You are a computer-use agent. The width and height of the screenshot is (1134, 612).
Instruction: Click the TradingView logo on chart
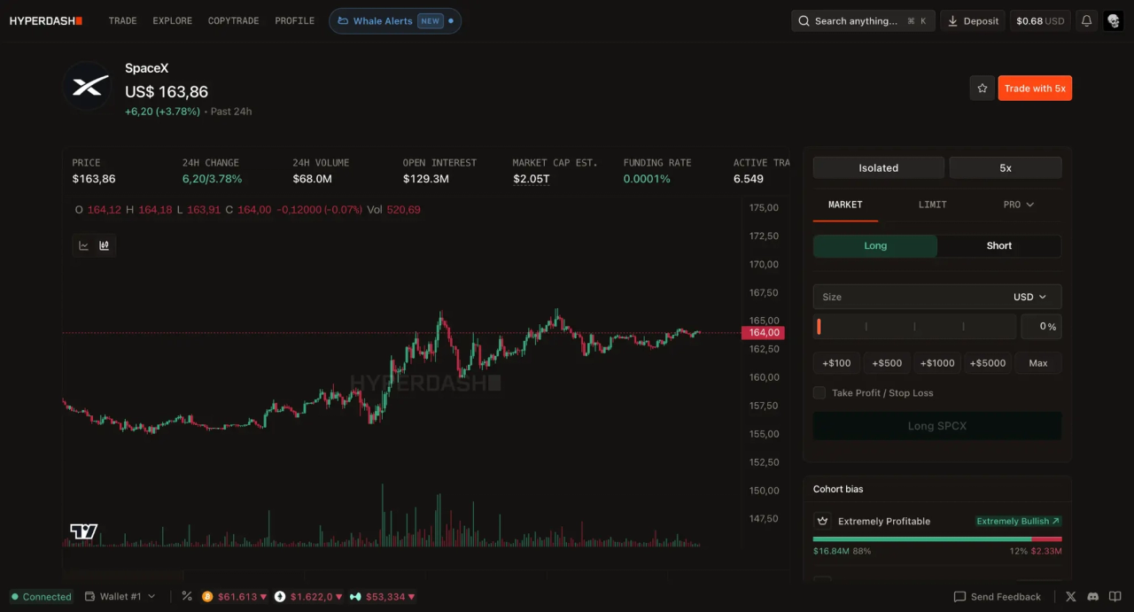[x=84, y=531]
